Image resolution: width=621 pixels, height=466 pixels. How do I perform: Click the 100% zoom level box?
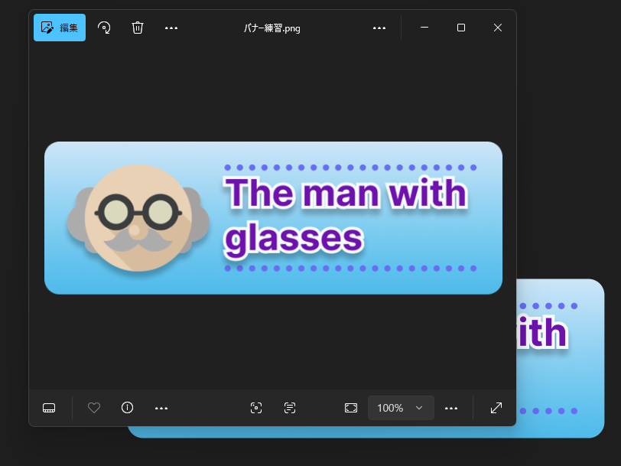(390, 408)
